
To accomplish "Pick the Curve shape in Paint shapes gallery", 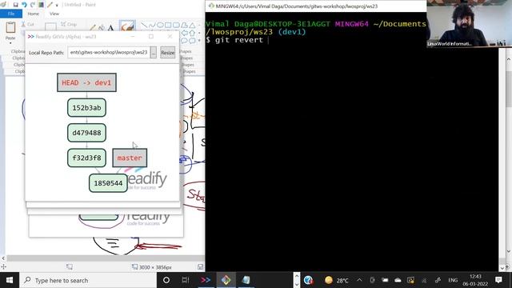I will point(152,25).
